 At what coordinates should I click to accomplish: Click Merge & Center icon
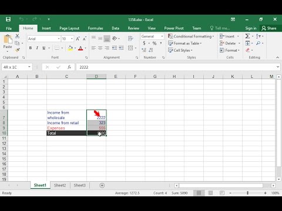coord(130,48)
